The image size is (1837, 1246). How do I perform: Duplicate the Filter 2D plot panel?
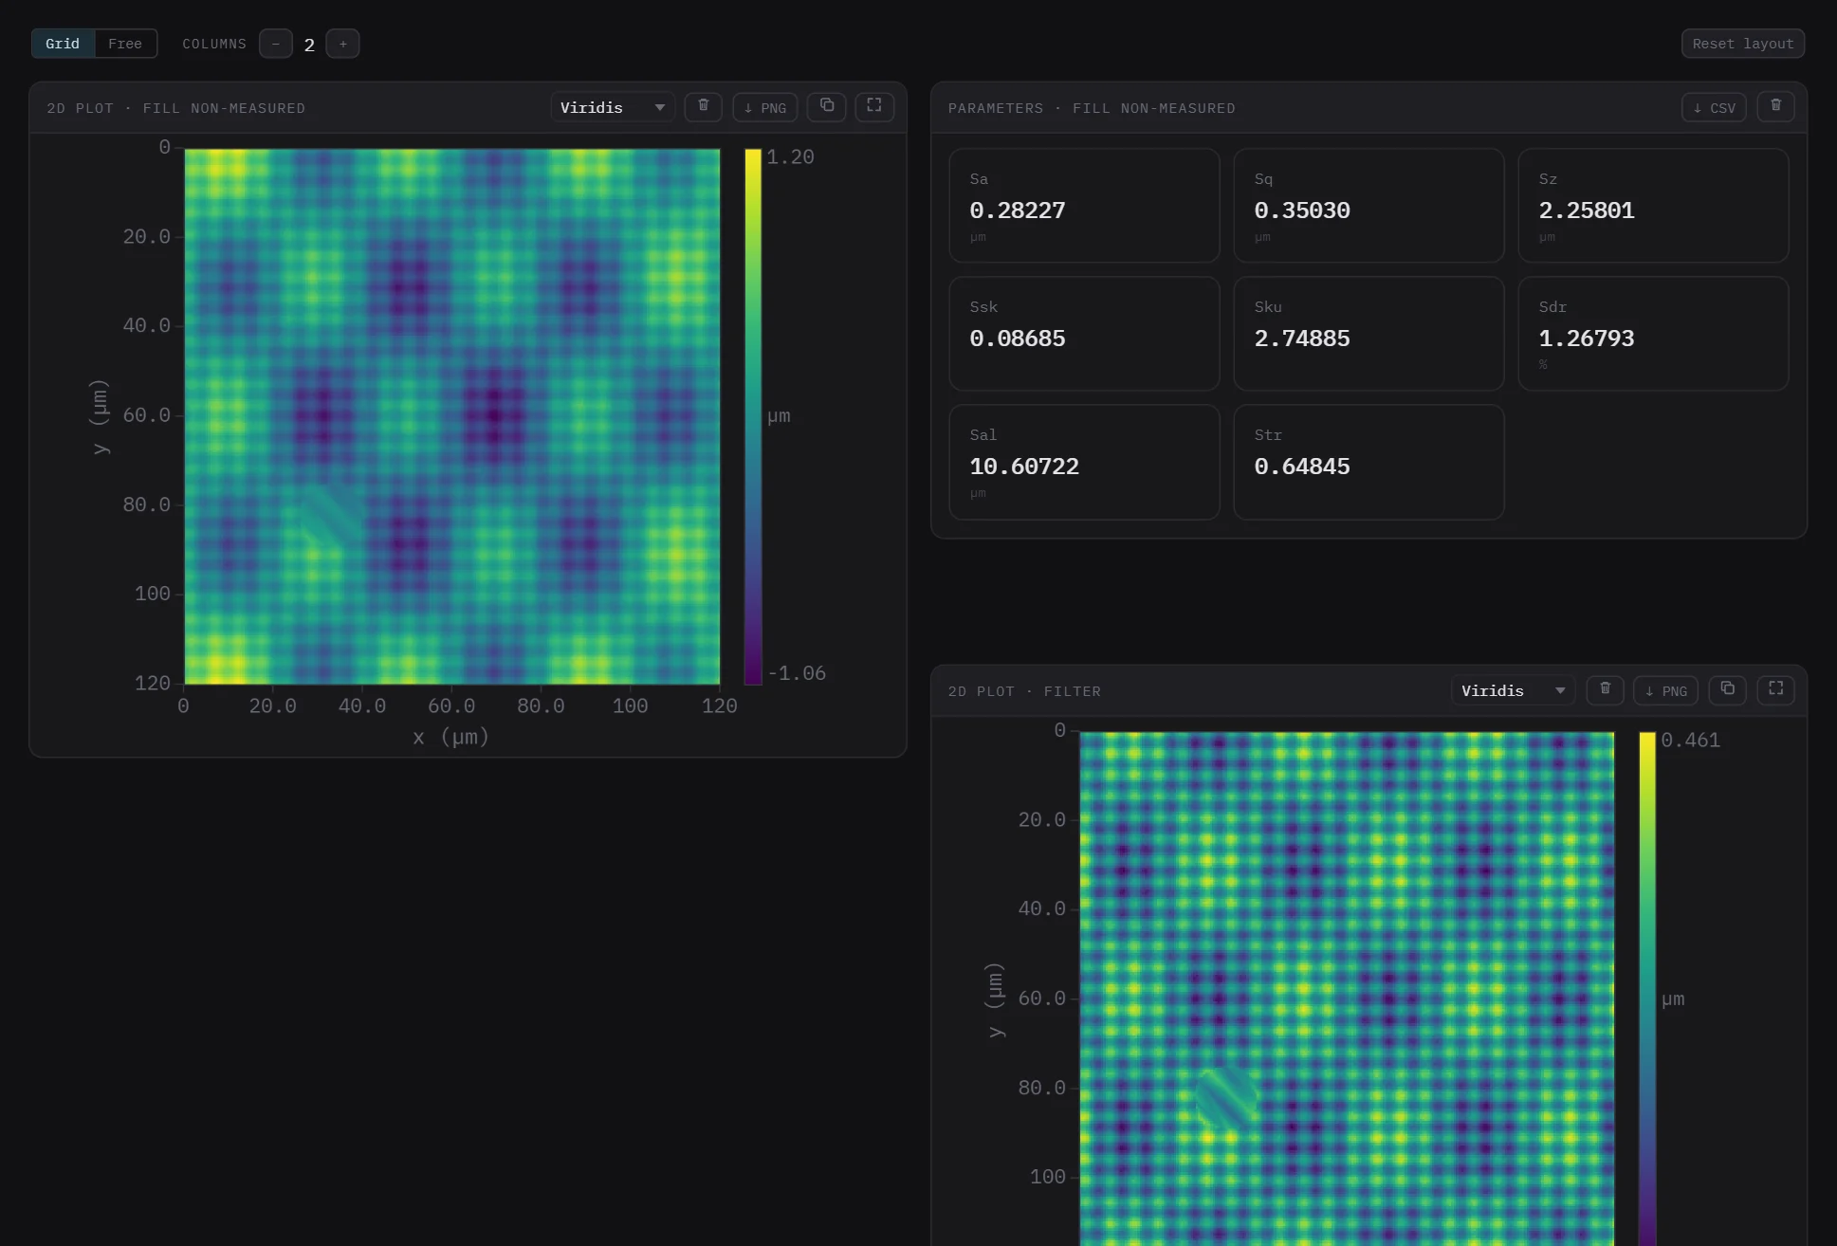[x=1728, y=690]
